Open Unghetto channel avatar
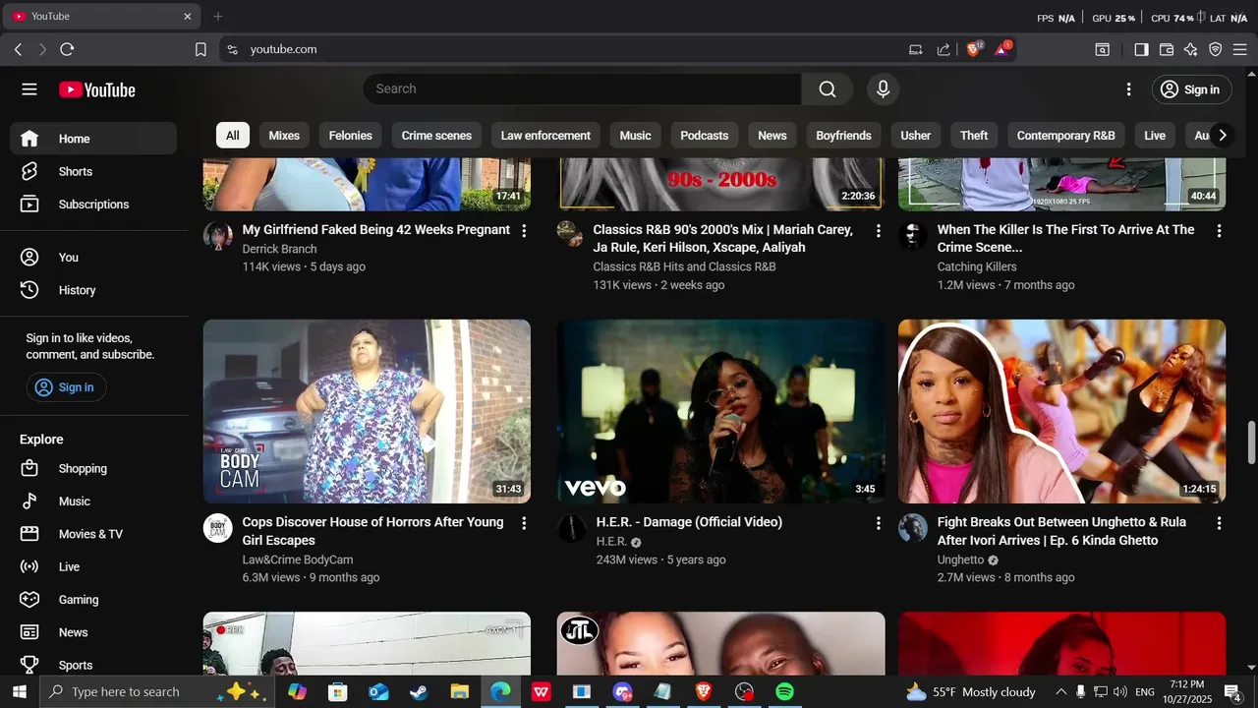 (x=913, y=528)
